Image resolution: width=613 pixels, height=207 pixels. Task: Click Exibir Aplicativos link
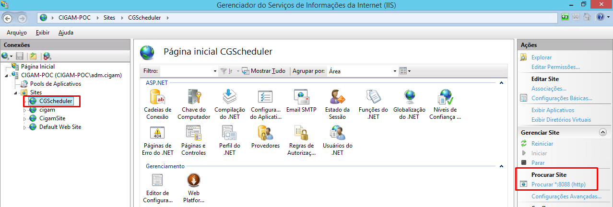pyautogui.click(x=553, y=110)
